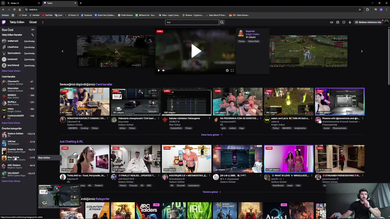Open a new browser tab
This screenshot has width=390, height=219.
click(x=80, y=3)
